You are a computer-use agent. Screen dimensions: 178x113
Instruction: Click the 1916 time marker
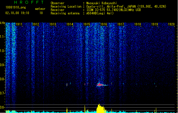coord(104,24)
